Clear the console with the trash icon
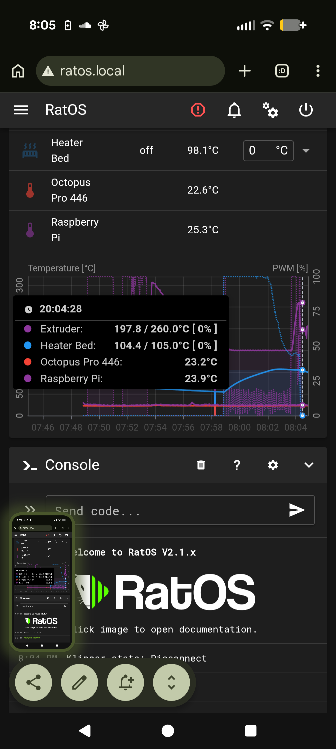Image resolution: width=336 pixels, height=749 pixels. tap(201, 465)
